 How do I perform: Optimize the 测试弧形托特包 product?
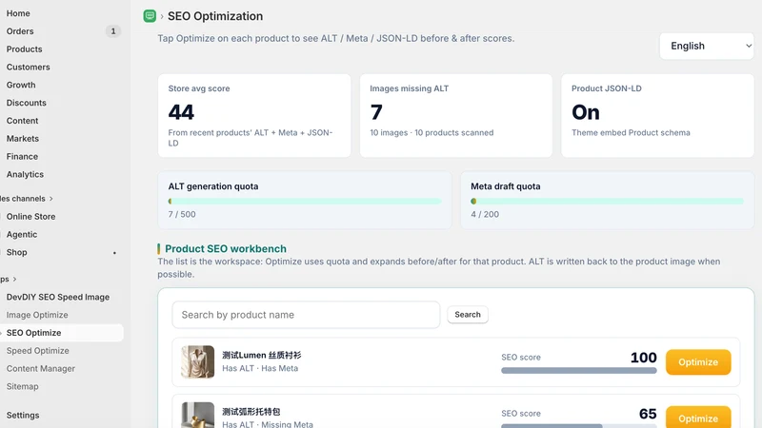[x=698, y=418]
